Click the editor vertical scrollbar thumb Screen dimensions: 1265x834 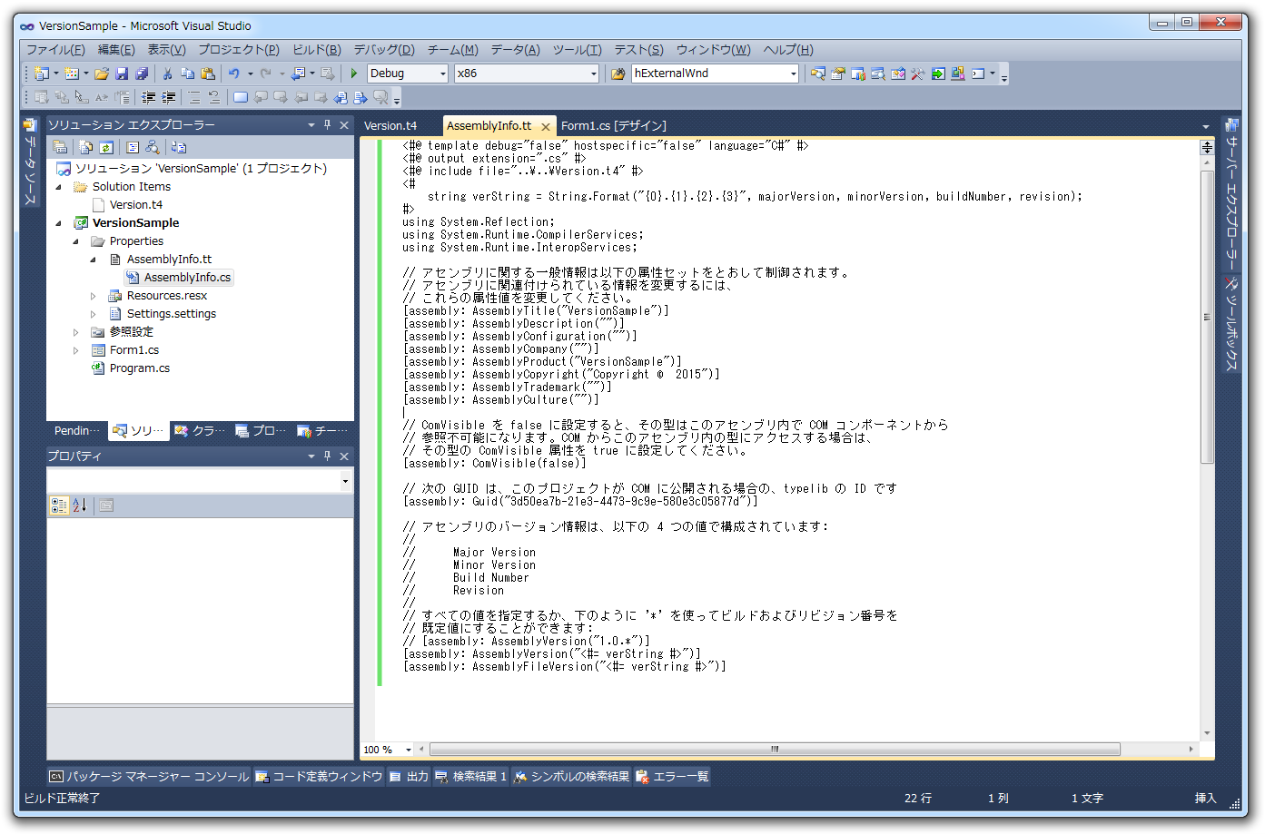(1207, 318)
